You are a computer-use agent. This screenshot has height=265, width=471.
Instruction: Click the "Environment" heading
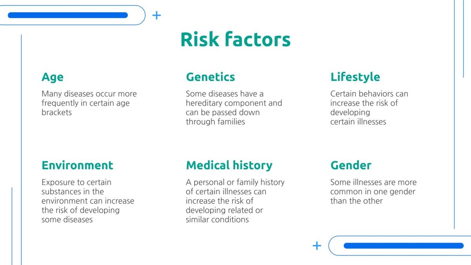[77, 165]
